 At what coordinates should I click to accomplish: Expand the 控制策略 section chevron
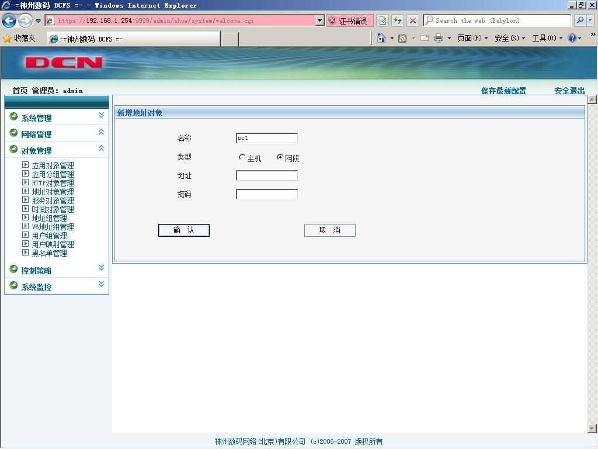[101, 268]
